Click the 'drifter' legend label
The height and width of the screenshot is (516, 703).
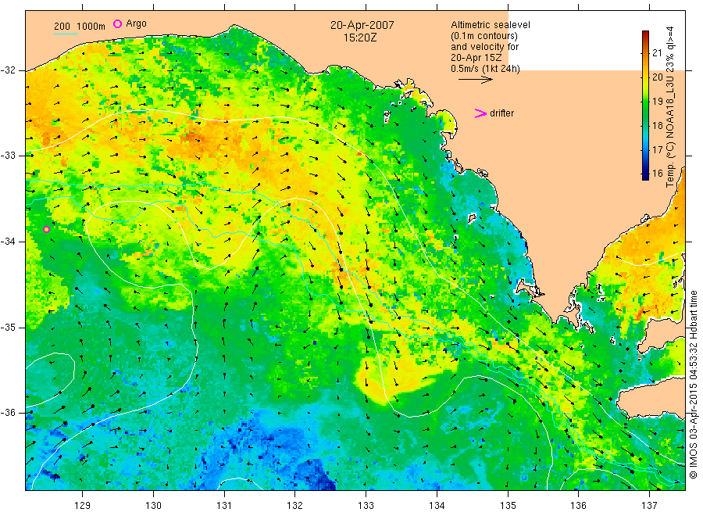point(501,113)
